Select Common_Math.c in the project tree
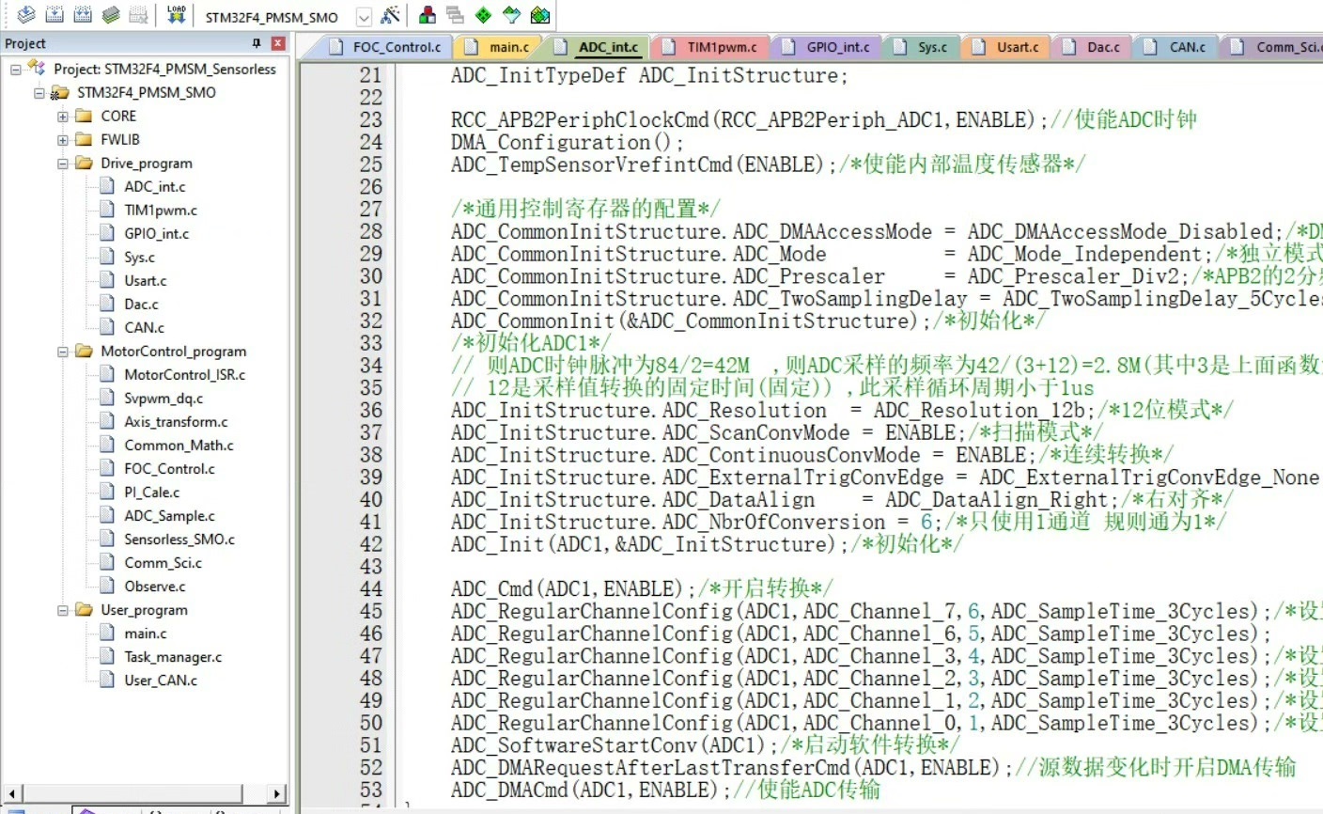Screen dimensions: 1323x814 click(179, 445)
